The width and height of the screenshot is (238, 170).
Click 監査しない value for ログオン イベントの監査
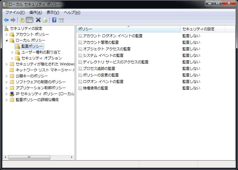click(191, 82)
